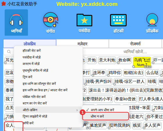Play the 亲吻 sound
The height and width of the screenshot is (131, 163).
tap(9, 82)
